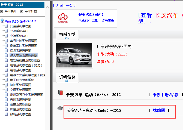Click the 车型:逸动(Eado) text
183x130 pixels.
112,54
